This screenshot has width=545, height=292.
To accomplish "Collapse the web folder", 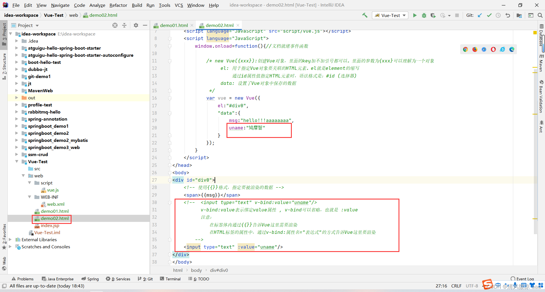I will pyautogui.click(x=23, y=176).
